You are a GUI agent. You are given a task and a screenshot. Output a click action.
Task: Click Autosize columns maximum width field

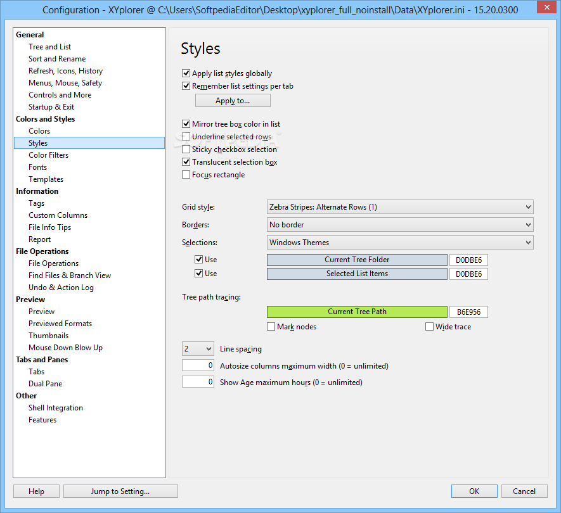point(198,365)
